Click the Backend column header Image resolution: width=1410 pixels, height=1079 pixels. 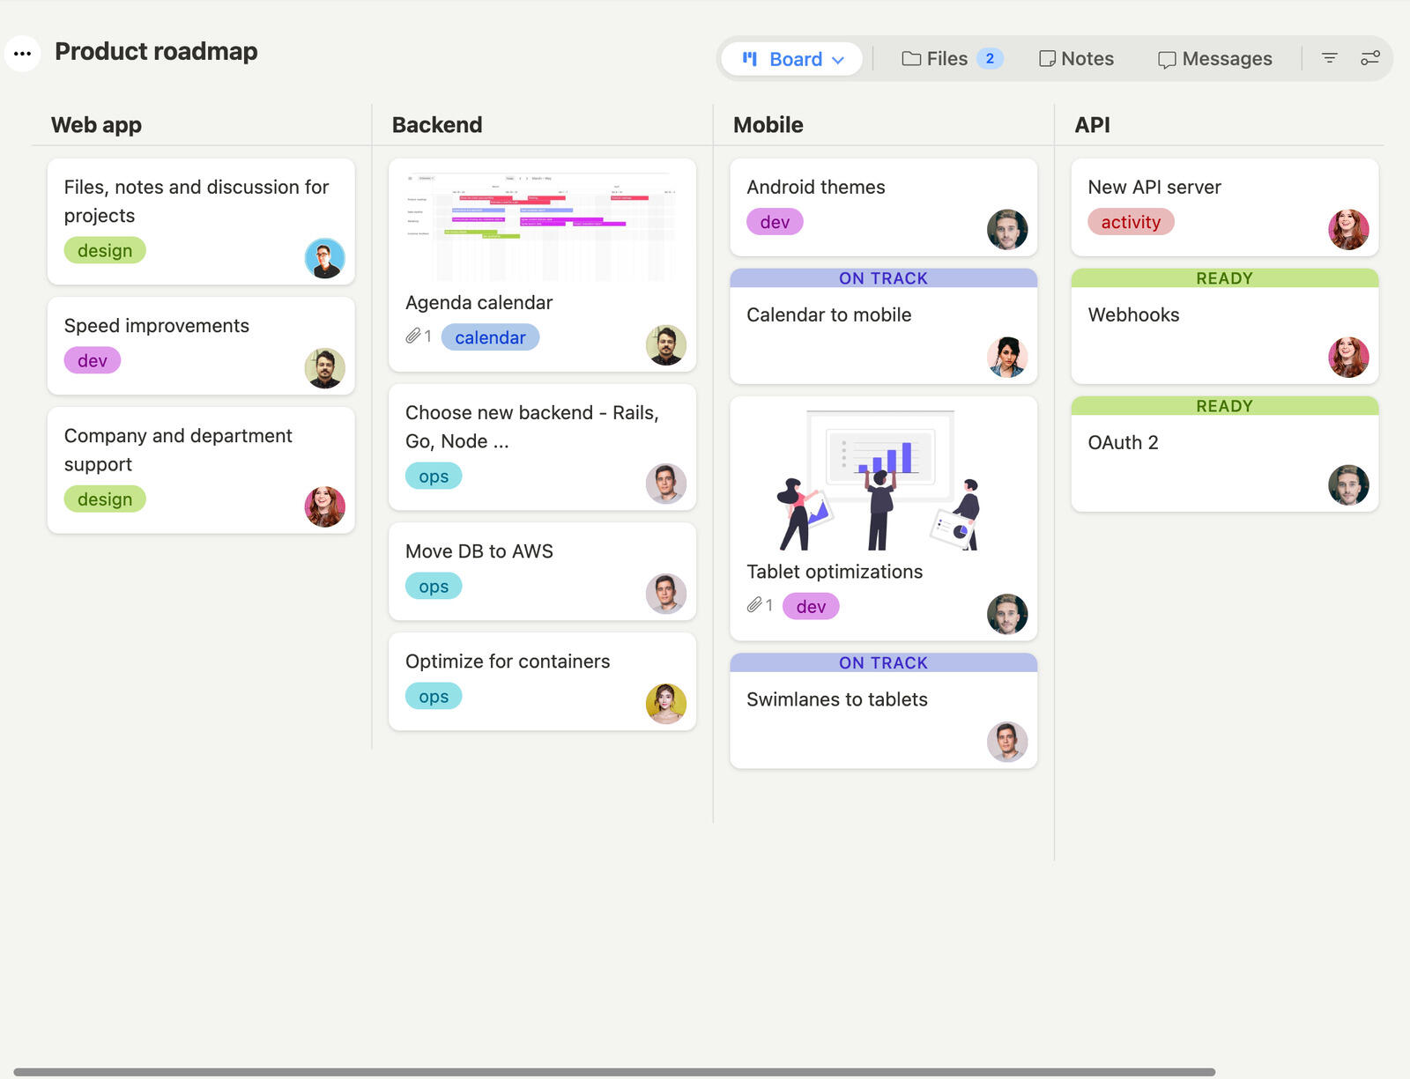[x=437, y=124]
